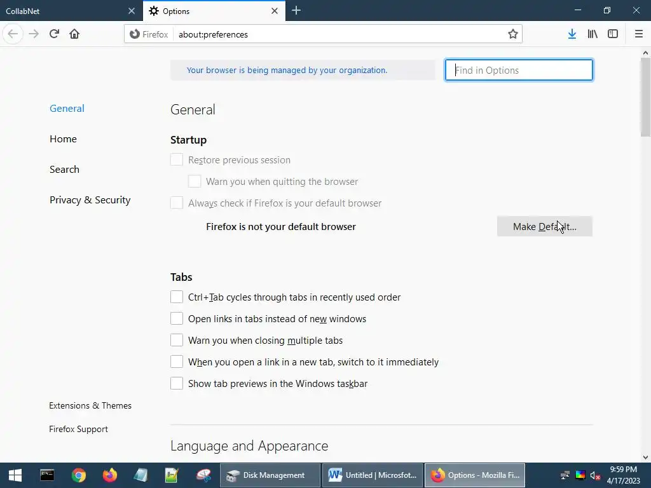Focus the Find in Options search box
The height and width of the screenshot is (488, 651).
pos(519,70)
